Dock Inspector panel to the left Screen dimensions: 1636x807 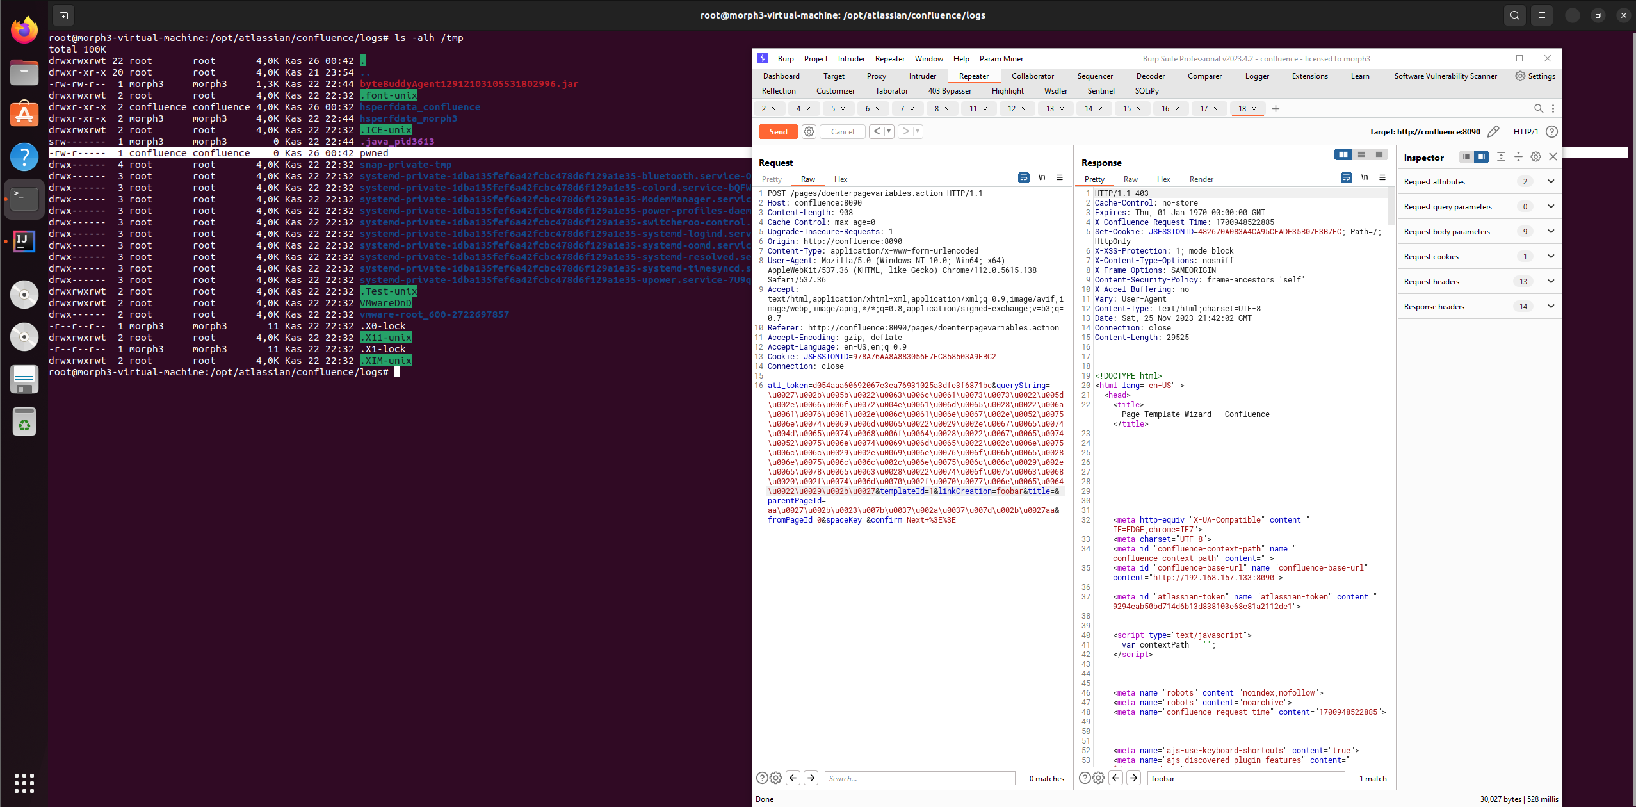coord(1466,157)
